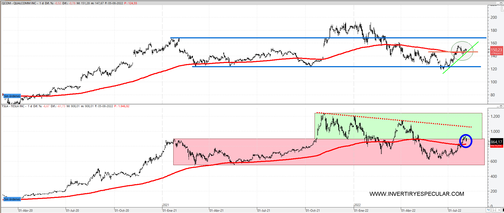
Task: Click the 150,23 current price tag
Action: click(x=496, y=50)
